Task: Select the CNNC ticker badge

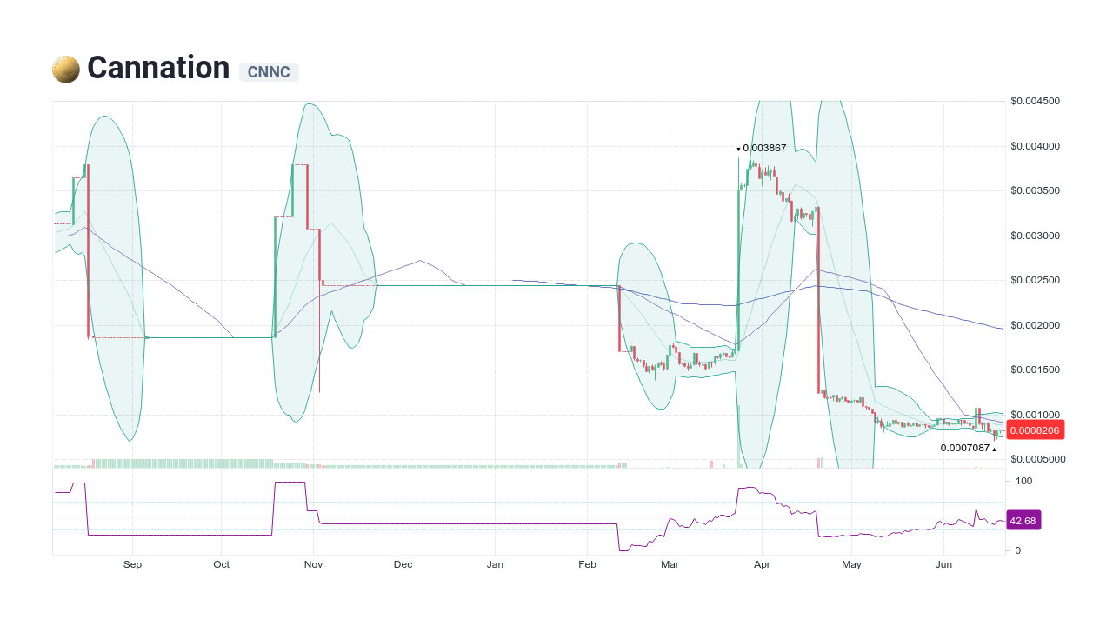Action: (269, 72)
